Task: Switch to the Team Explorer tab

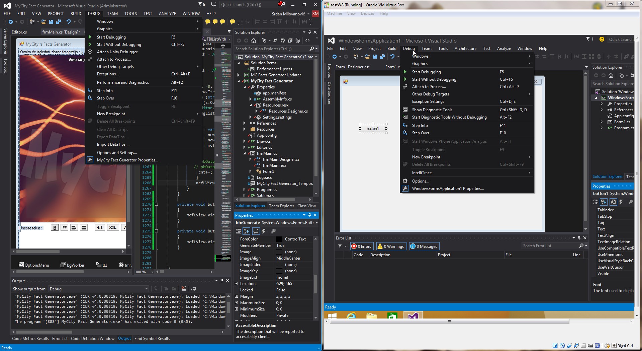Action: click(x=281, y=206)
